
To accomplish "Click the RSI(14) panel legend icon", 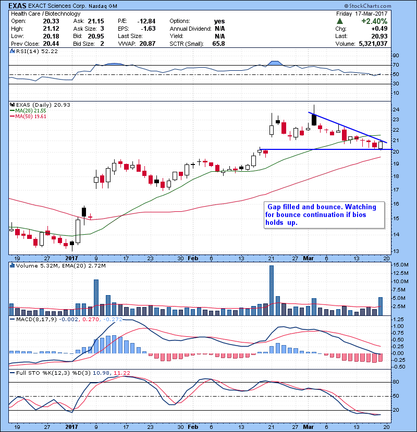I will tap(12, 51).
